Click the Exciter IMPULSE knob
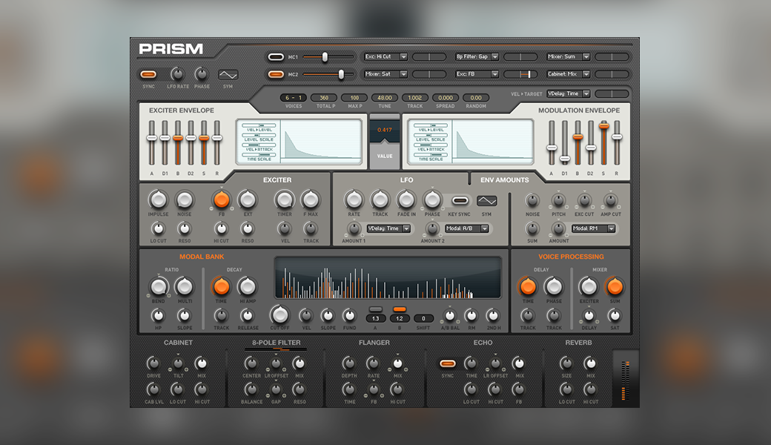The image size is (771, 445). tap(158, 200)
